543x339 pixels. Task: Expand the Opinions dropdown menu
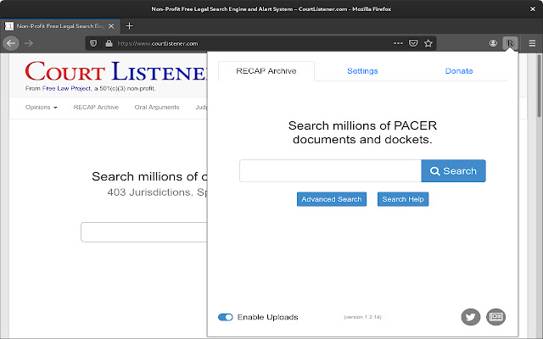(42, 108)
